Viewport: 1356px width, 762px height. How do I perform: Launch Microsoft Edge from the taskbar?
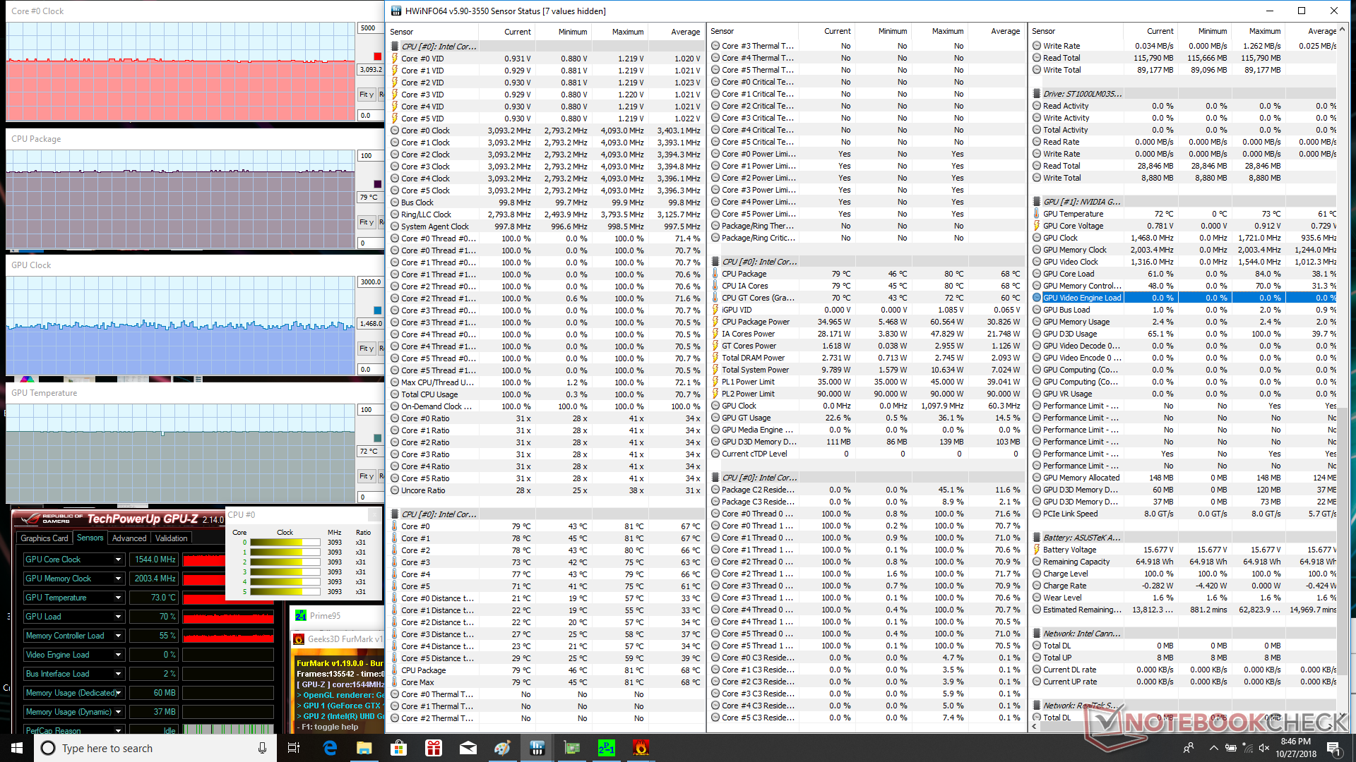coord(330,748)
